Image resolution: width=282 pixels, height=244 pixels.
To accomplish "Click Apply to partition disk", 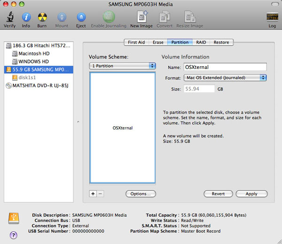I will coord(251,194).
